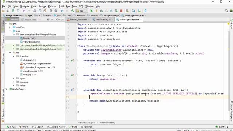Expand the layout folder

click(x=13, y=78)
